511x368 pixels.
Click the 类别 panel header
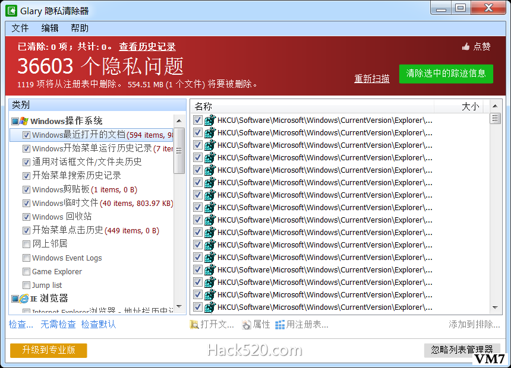97,105
